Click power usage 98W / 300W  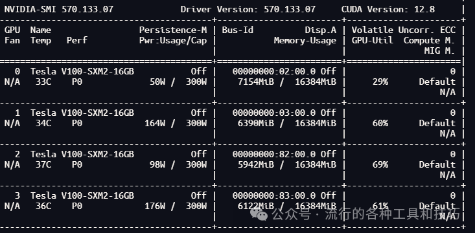click(178, 165)
